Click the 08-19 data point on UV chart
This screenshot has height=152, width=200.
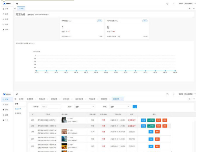[106, 71]
